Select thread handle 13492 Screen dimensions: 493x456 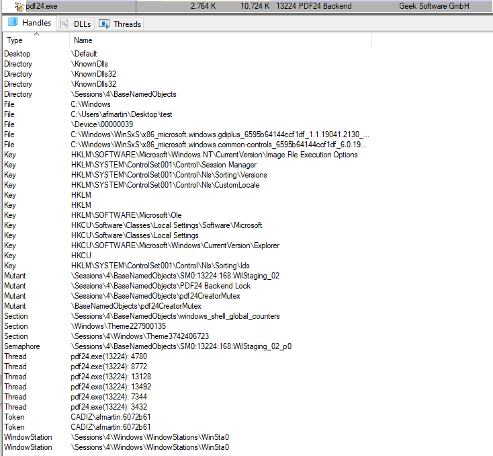[x=111, y=387]
